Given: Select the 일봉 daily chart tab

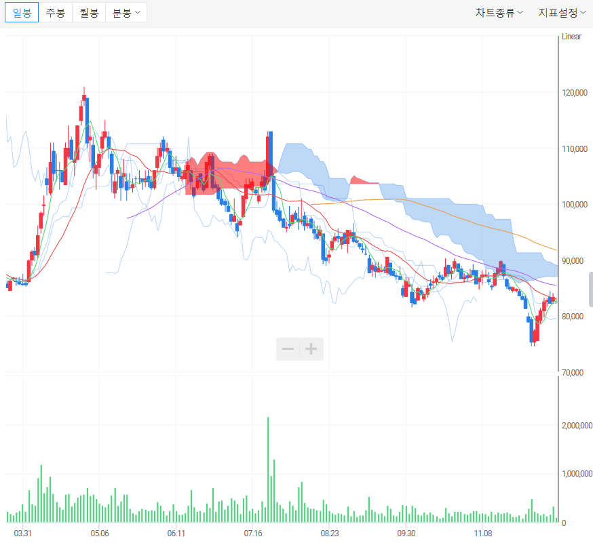Looking at the screenshot, I should (x=22, y=12).
